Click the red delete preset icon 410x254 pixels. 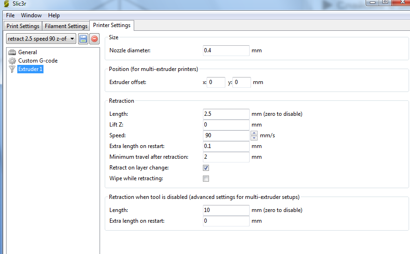pyautogui.click(x=94, y=39)
